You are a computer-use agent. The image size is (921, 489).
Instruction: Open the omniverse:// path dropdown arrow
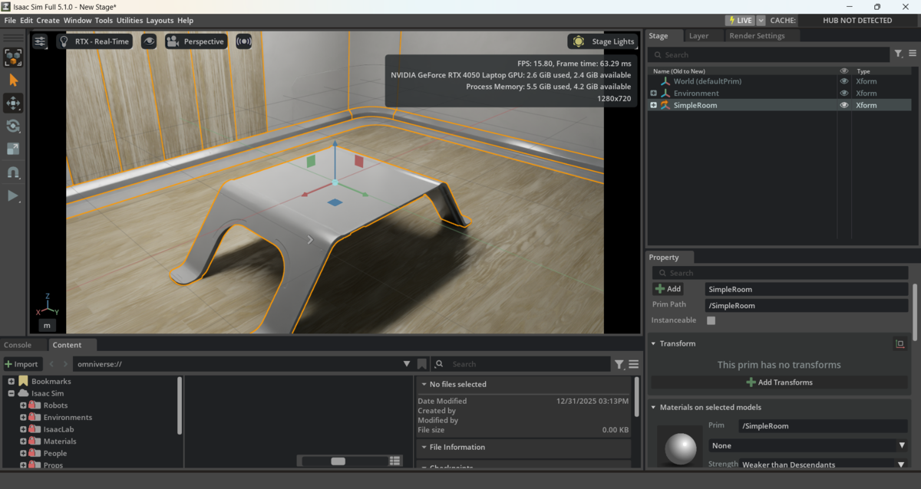point(407,364)
